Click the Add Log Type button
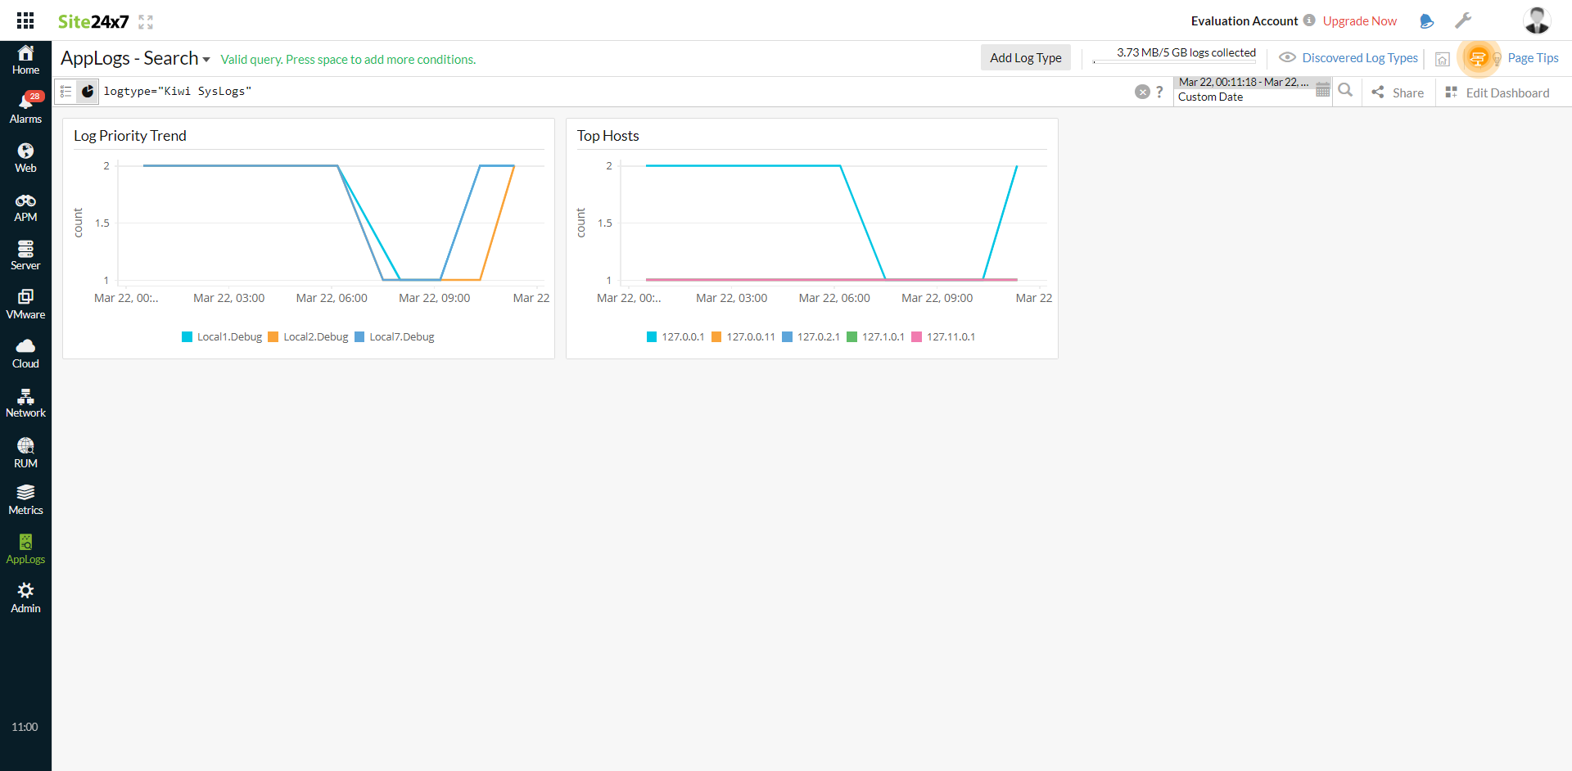Image resolution: width=1572 pixels, height=771 pixels. [x=1025, y=57]
